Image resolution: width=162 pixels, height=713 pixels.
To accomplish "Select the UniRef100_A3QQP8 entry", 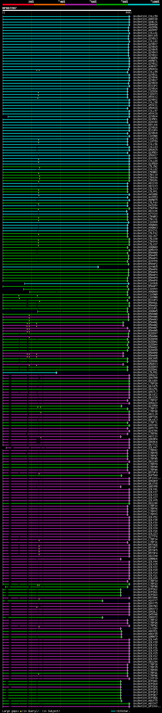I will (145, 58).
